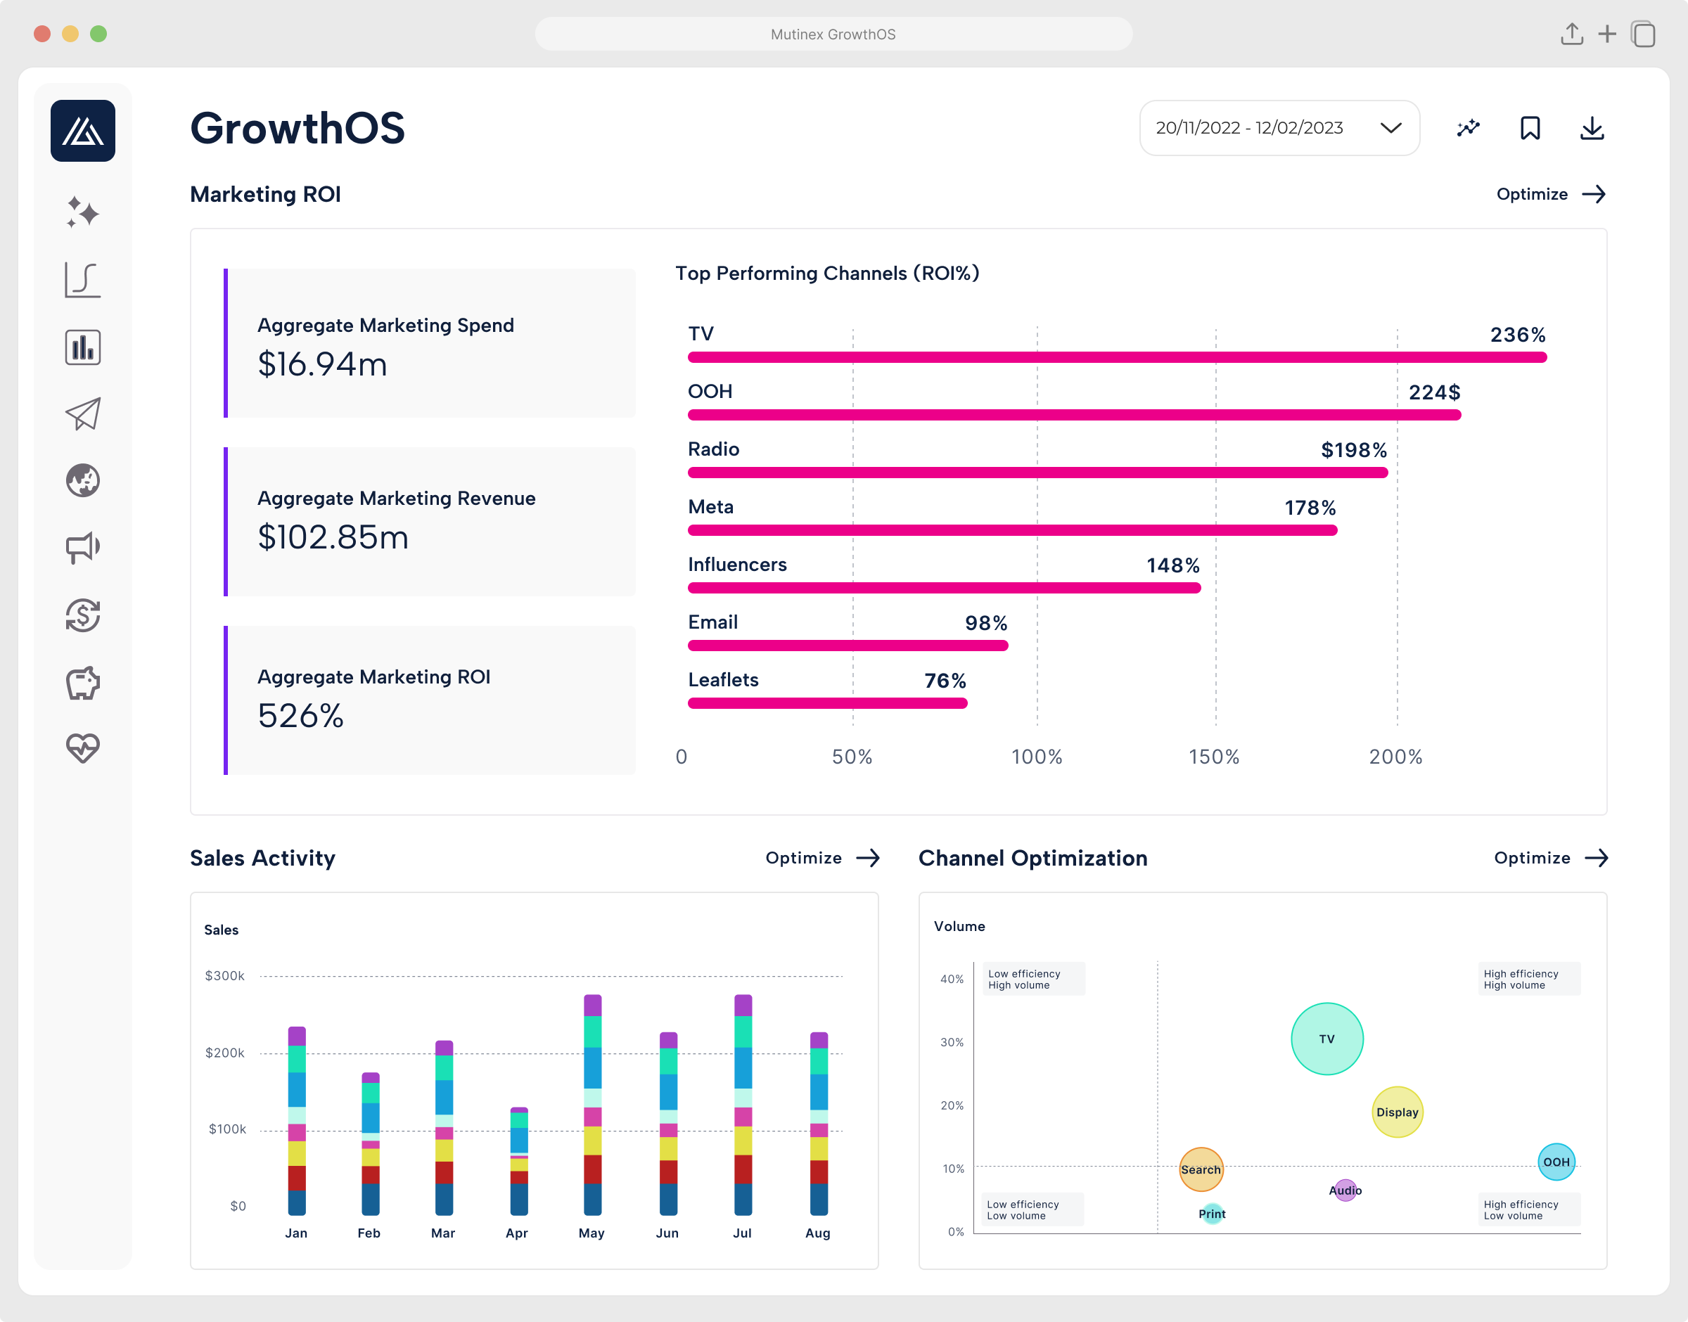Open the piggy bank budget icon

click(x=83, y=683)
